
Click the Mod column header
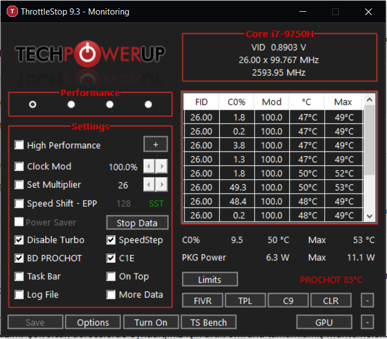click(271, 102)
